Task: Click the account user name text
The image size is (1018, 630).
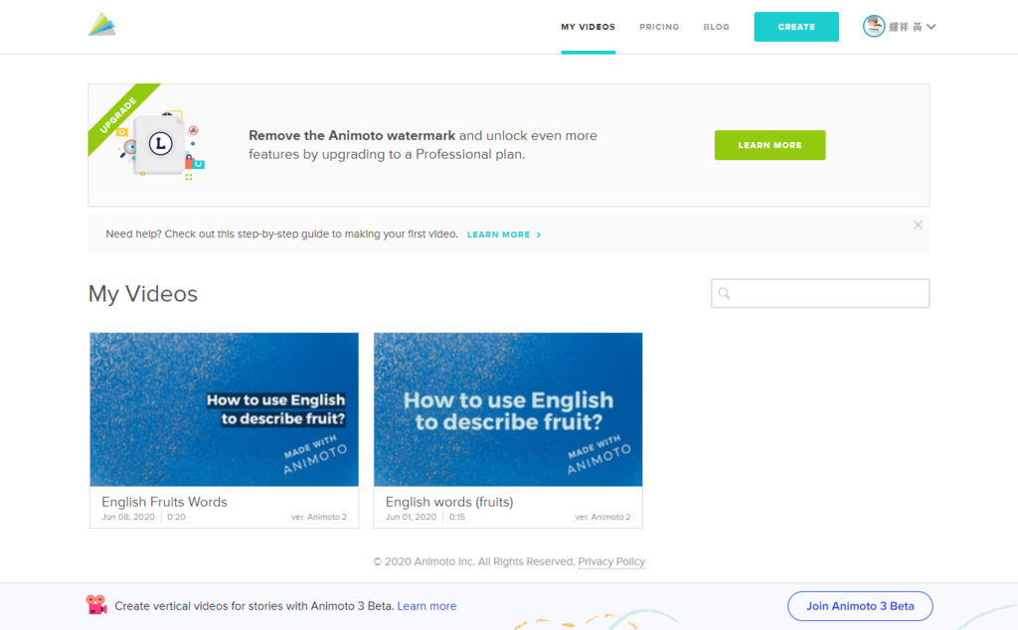Action: tap(905, 27)
